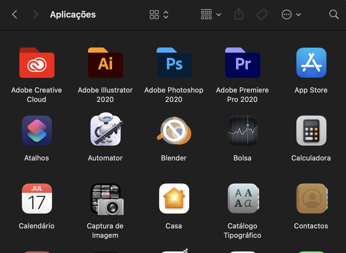Click the 'Blender' name label
This screenshot has width=346, height=253.
pos(174,158)
